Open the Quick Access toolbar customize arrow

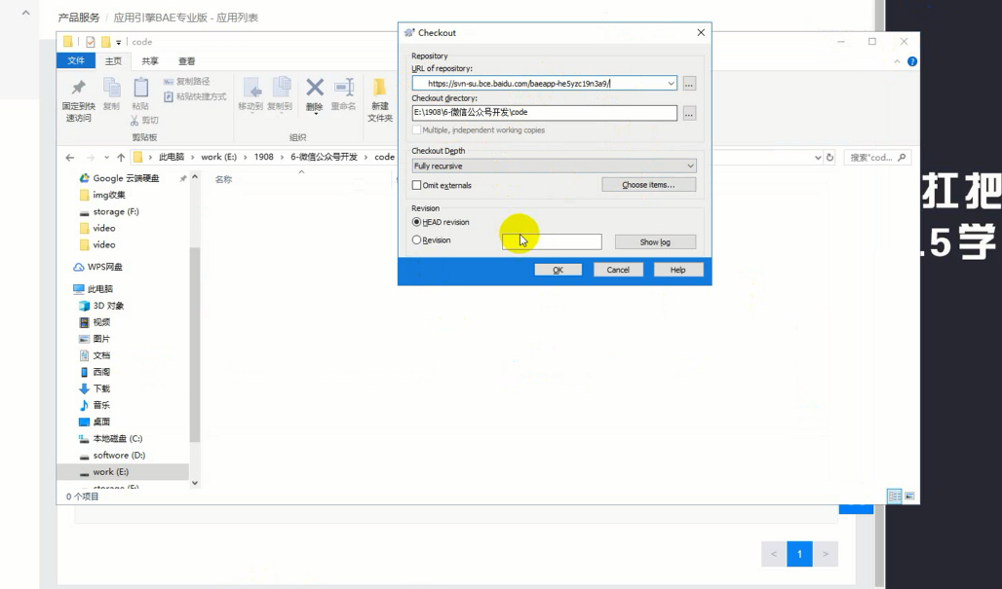[x=119, y=42]
